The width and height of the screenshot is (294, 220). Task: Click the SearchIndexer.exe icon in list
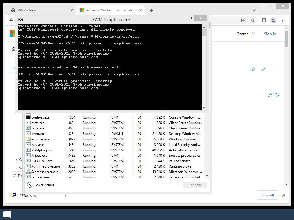(28, 172)
